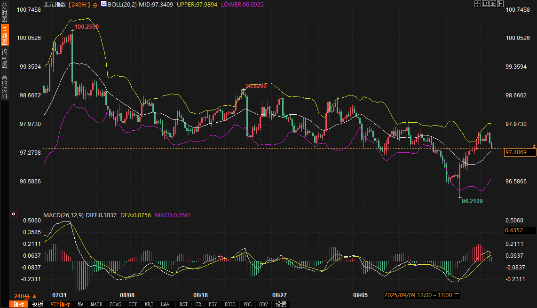Click the MACD(26,12,9) panel label
The width and height of the screenshot is (537, 308).
click(x=63, y=215)
